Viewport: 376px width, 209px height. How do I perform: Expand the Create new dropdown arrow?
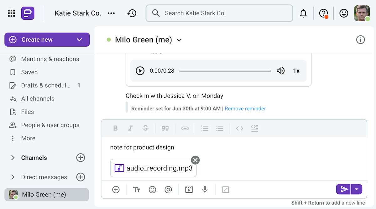click(79, 40)
